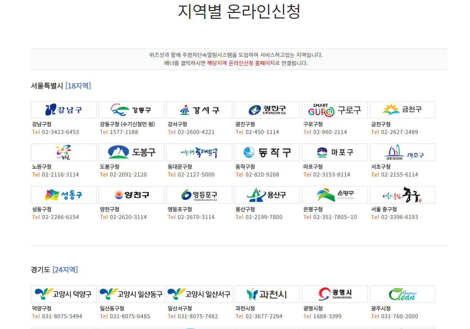Click the 서울특별시 [18지역] heading

[x=61, y=86]
